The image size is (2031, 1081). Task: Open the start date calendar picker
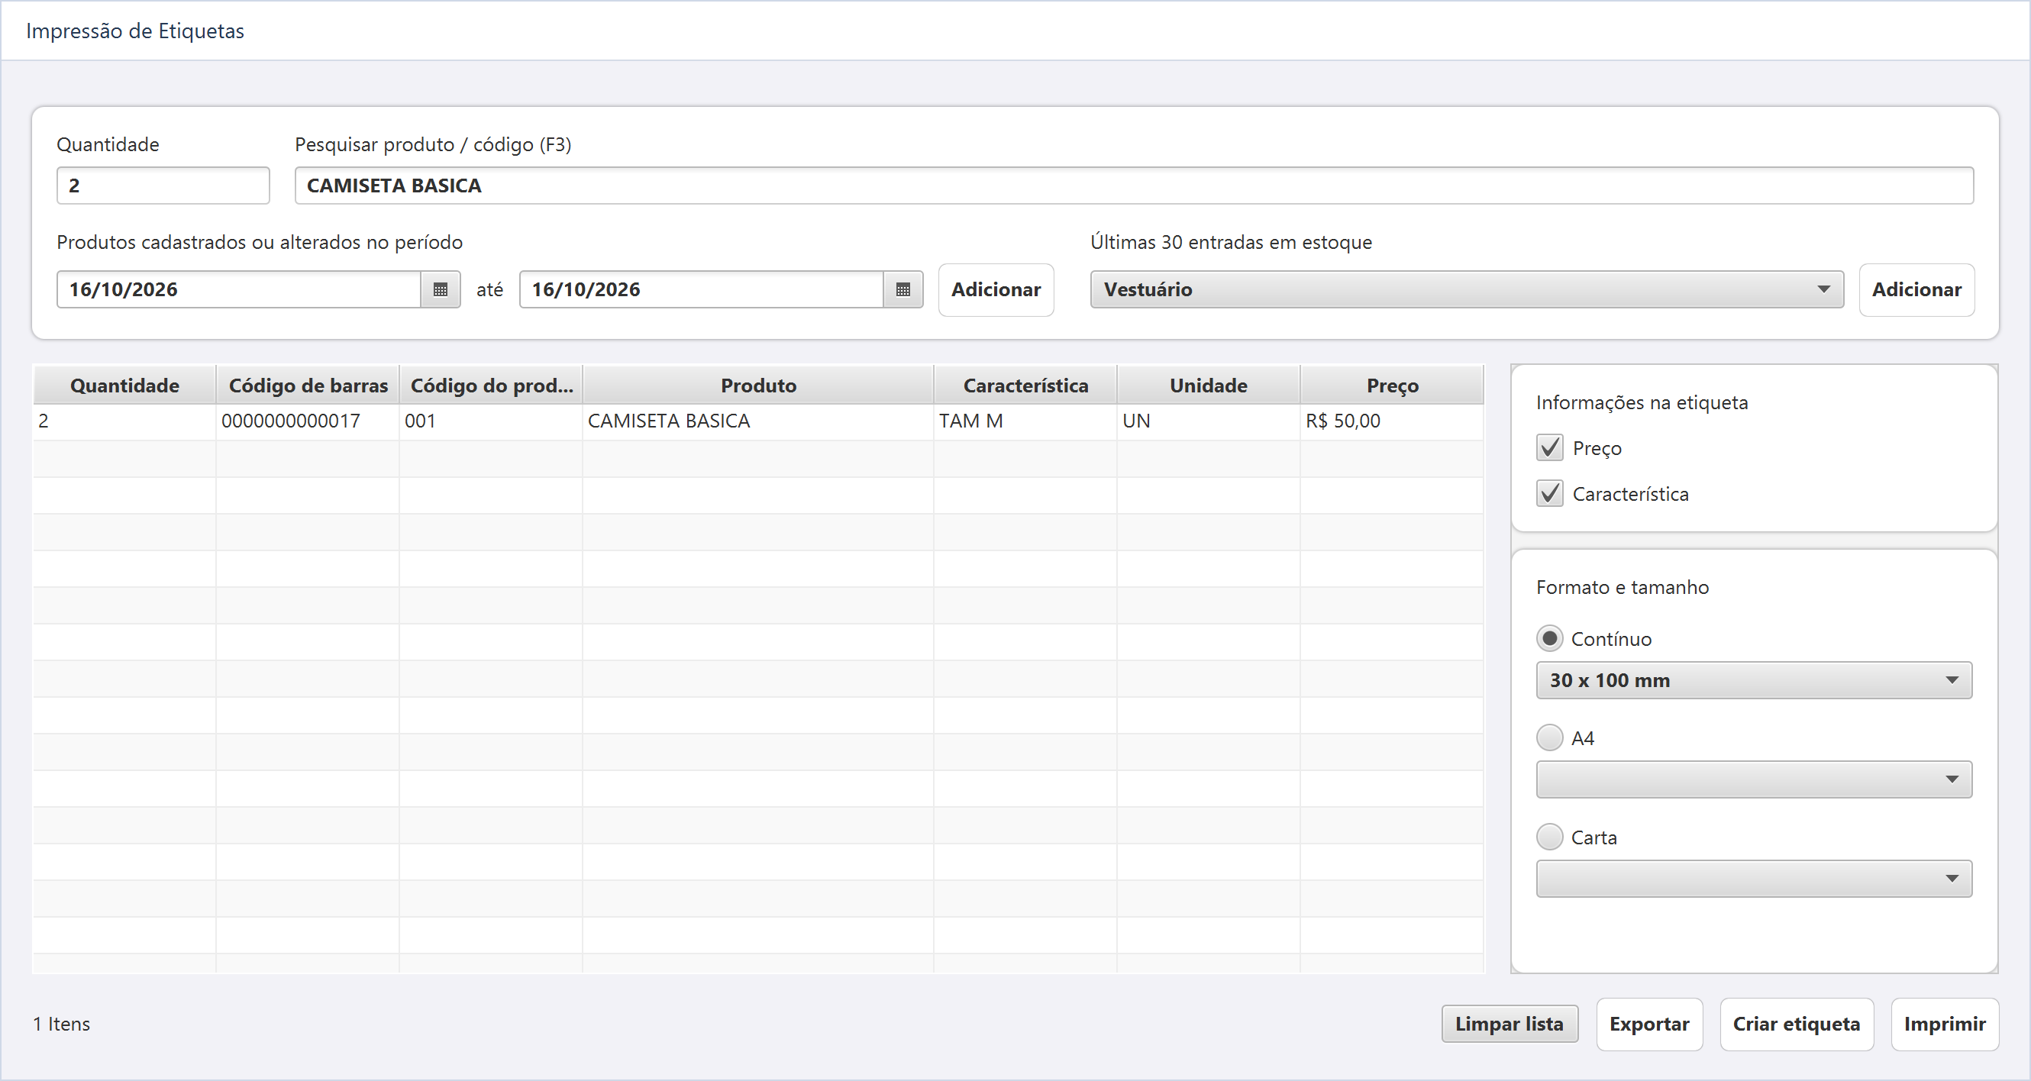coord(441,289)
